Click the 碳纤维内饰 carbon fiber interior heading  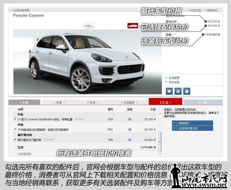[25, 135]
